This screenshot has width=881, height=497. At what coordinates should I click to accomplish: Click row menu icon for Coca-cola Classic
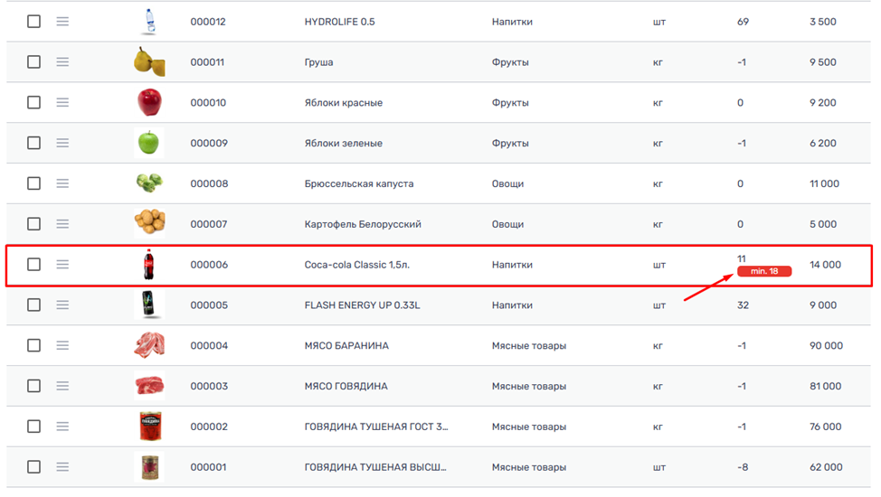(62, 265)
